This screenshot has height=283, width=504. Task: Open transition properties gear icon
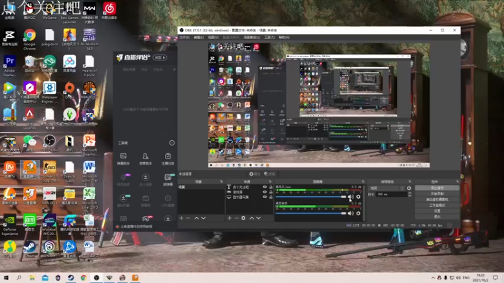click(409, 188)
